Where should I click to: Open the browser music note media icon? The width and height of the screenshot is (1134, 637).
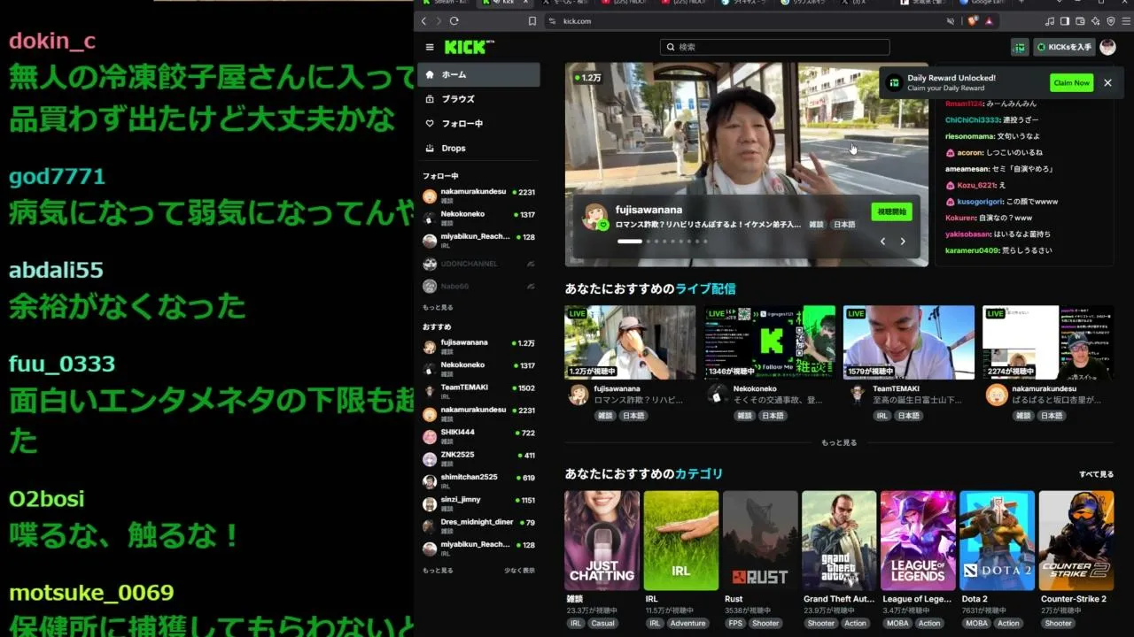pos(1050,21)
